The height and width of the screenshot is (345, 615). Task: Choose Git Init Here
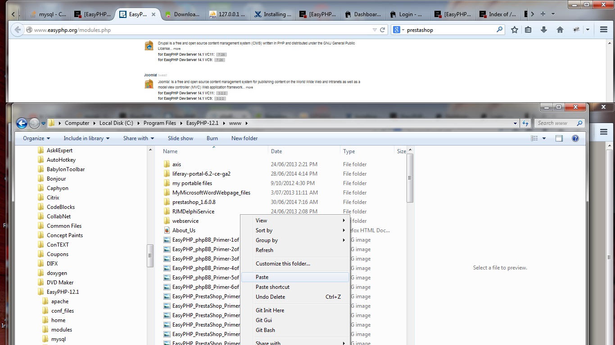pyautogui.click(x=295, y=310)
